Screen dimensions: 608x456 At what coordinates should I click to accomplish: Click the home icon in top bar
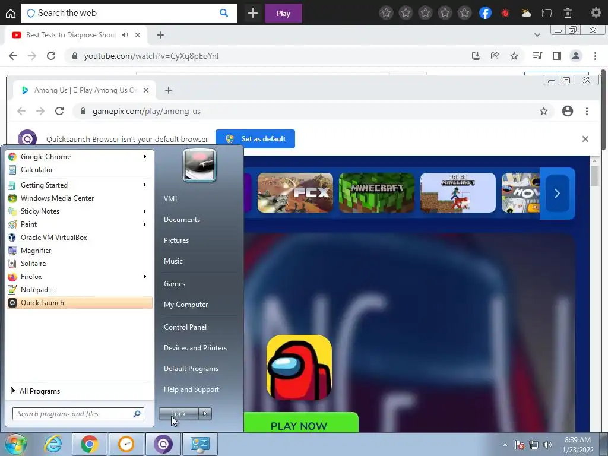11,13
